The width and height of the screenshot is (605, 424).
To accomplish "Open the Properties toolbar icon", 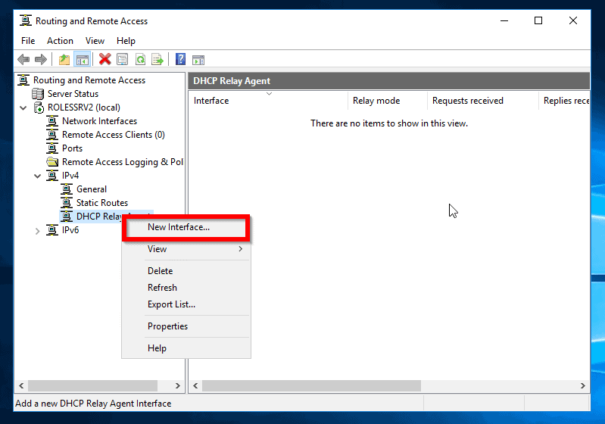I will [x=123, y=60].
